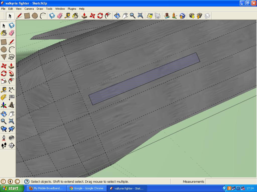Select the Eraser tool

(x=12, y=33)
